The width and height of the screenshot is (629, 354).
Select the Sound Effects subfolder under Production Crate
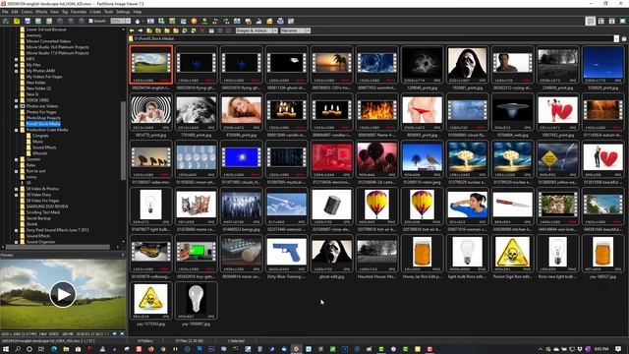(44, 147)
